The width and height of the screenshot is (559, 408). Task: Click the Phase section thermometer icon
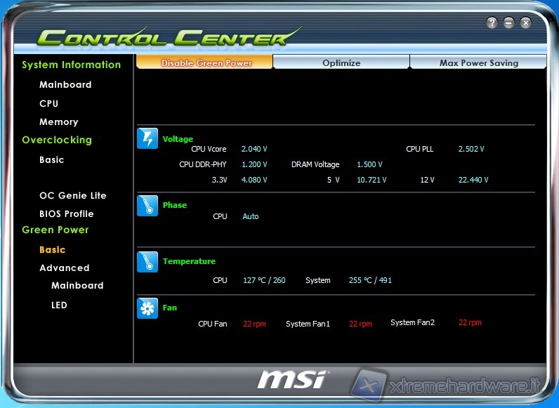[147, 206]
